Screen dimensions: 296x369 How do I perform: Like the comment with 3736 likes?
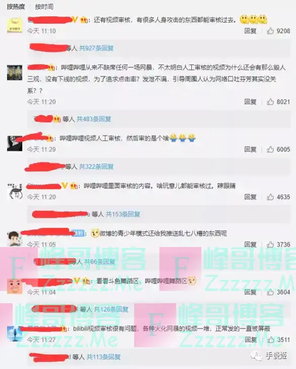coord(270,244)
